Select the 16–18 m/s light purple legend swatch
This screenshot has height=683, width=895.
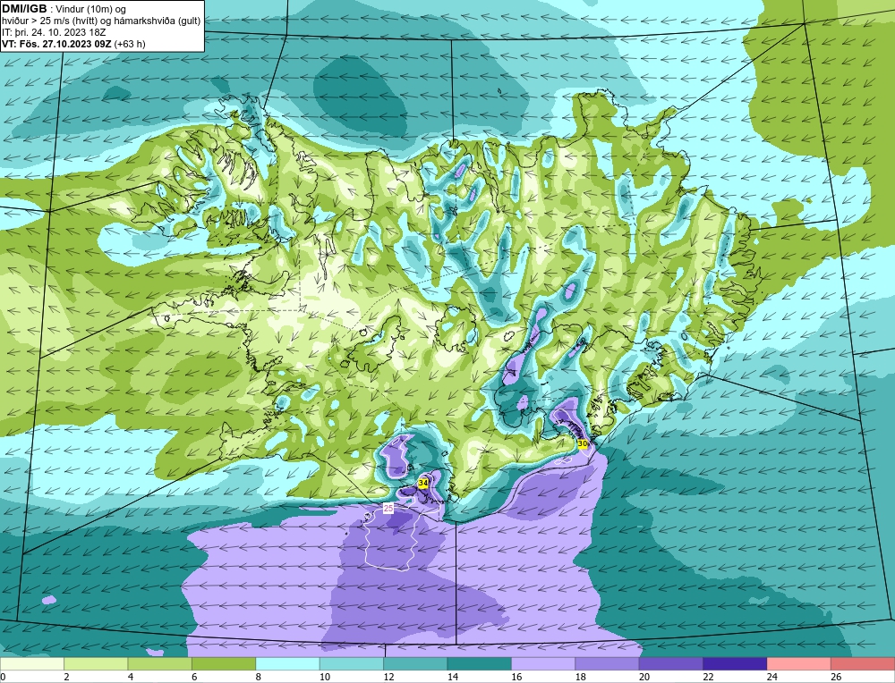click(x=543, y=663)
